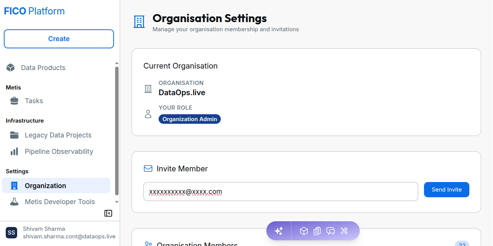
Task: Click the user name Shivam Sharma
Action: [44, 229]
